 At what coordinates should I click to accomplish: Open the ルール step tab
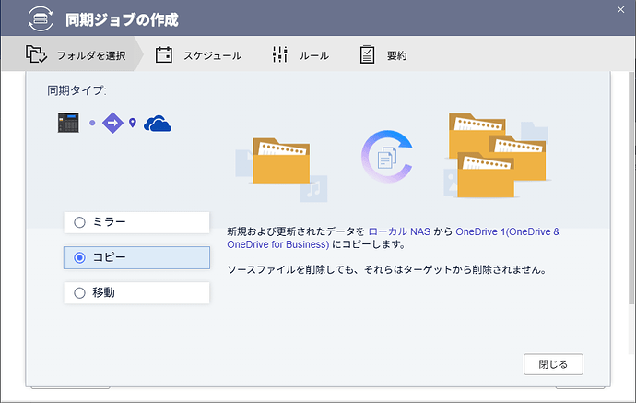point(313,55)
